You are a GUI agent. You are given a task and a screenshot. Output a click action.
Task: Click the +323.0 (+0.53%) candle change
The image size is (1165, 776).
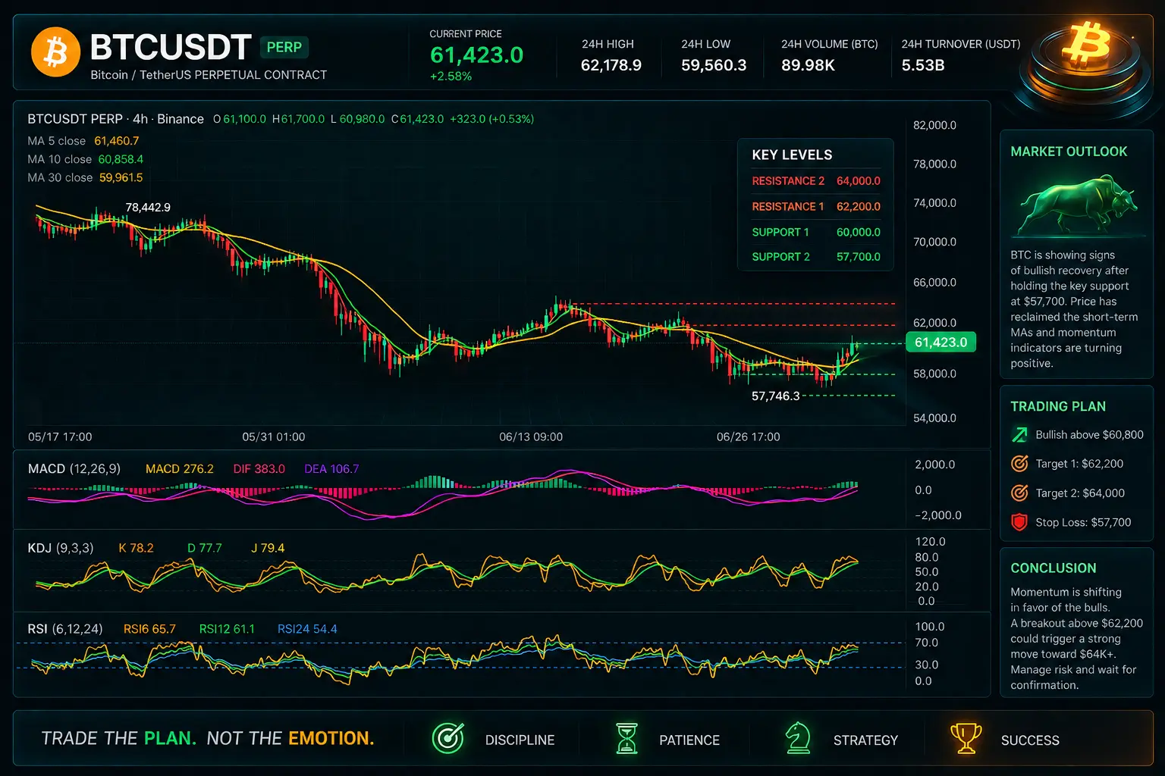491,119
